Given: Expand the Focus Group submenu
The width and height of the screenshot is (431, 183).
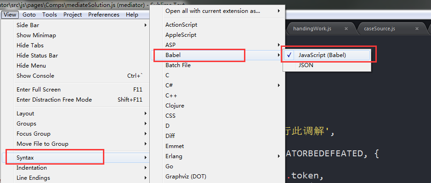Looking at the screenshot, I should (82, 134).
